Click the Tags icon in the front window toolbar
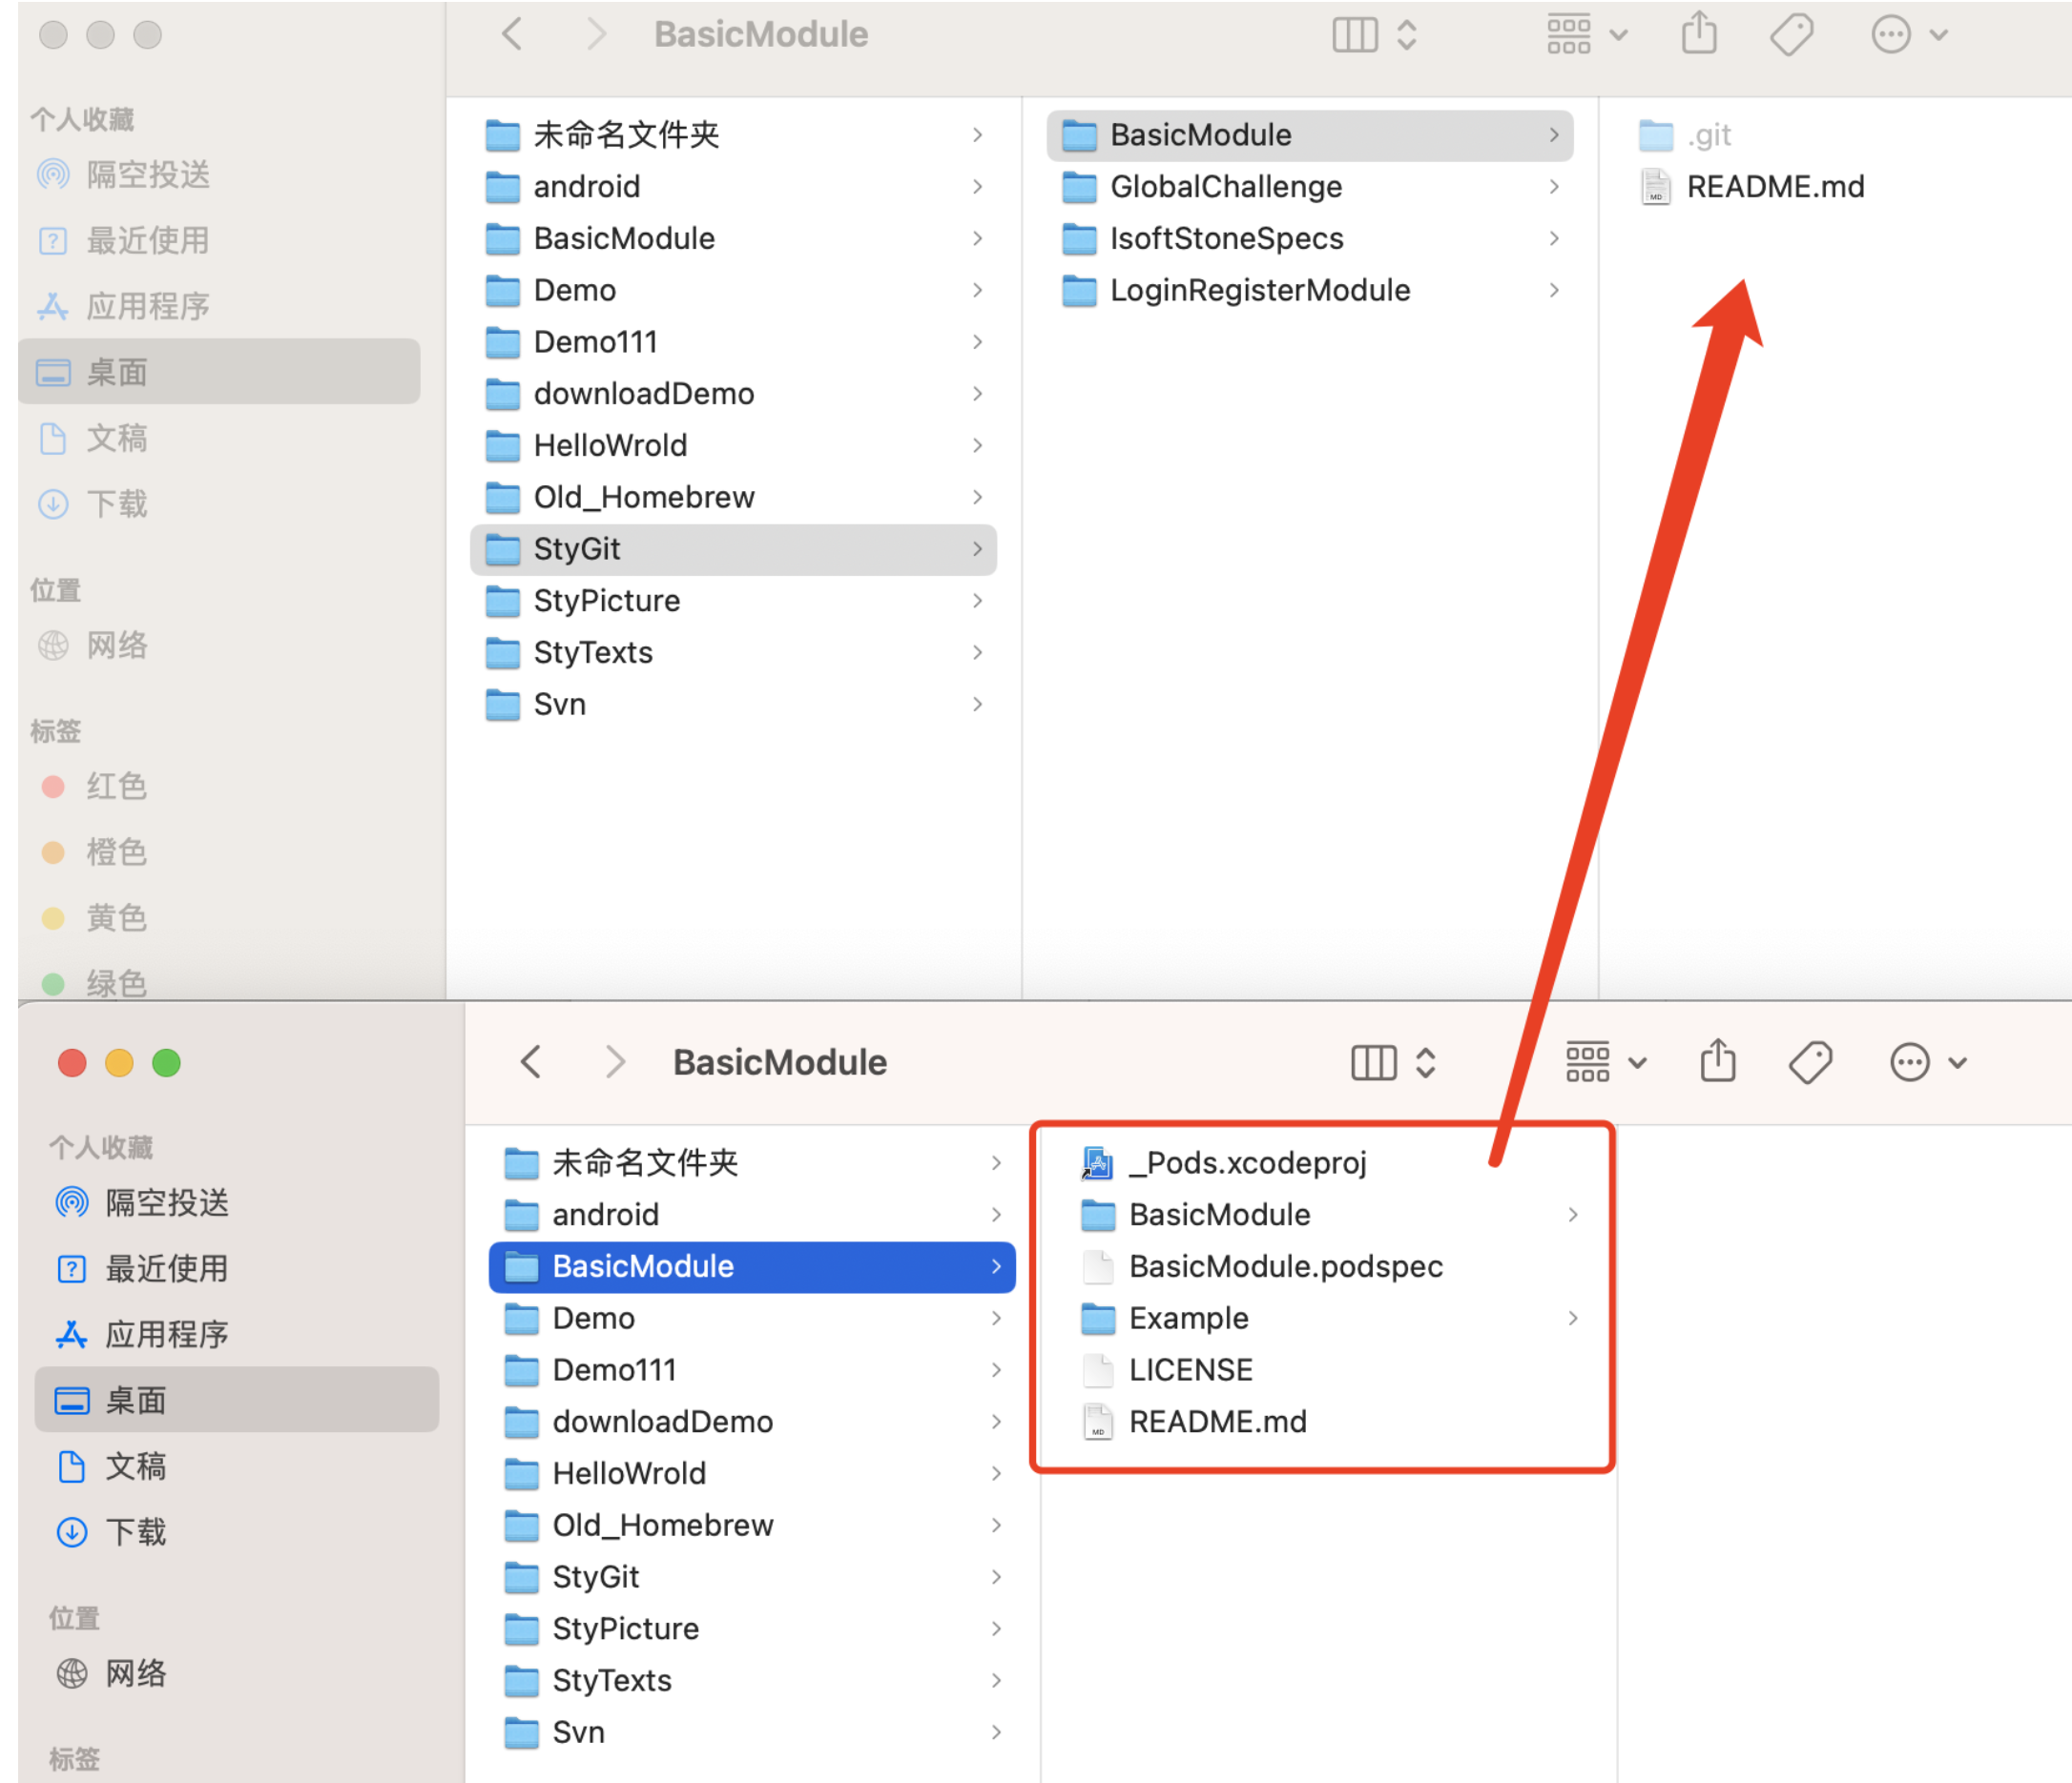The height and width of the screenshot is (1783, 2072). pyautogui.click(x=1810, y=1061)
